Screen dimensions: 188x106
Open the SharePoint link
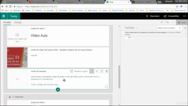pyautogui.click(x=35, y=79)
